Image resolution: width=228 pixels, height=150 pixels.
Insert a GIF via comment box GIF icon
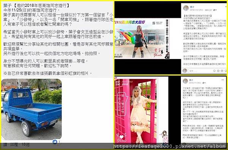pos(222,71)
